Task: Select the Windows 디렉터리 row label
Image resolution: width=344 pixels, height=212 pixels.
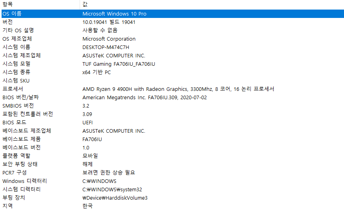Action: 25,181
